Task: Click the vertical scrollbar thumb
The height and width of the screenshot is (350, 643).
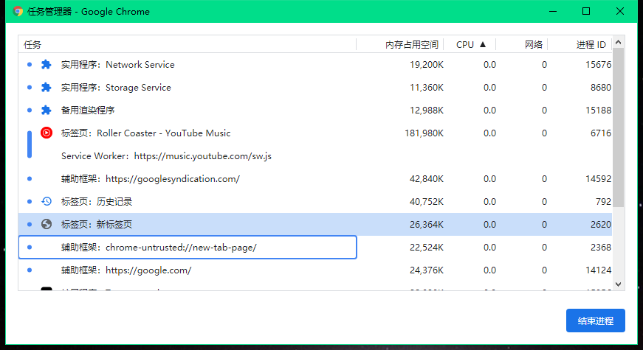Action: [x=619, y=127]
